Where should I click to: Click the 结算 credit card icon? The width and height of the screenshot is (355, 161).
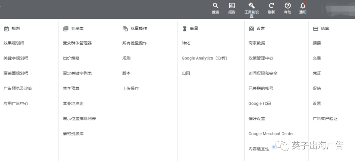point(315,29)
